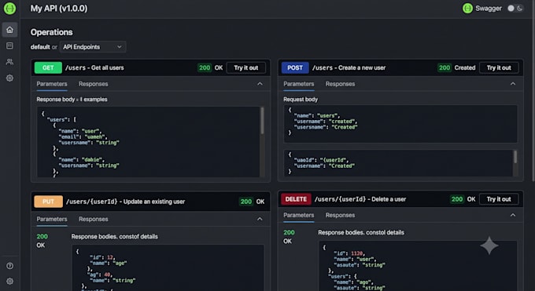Click the 'Created' status text in POST header
535x291 pixels.
pyautogui.click(x=465, y=67)
